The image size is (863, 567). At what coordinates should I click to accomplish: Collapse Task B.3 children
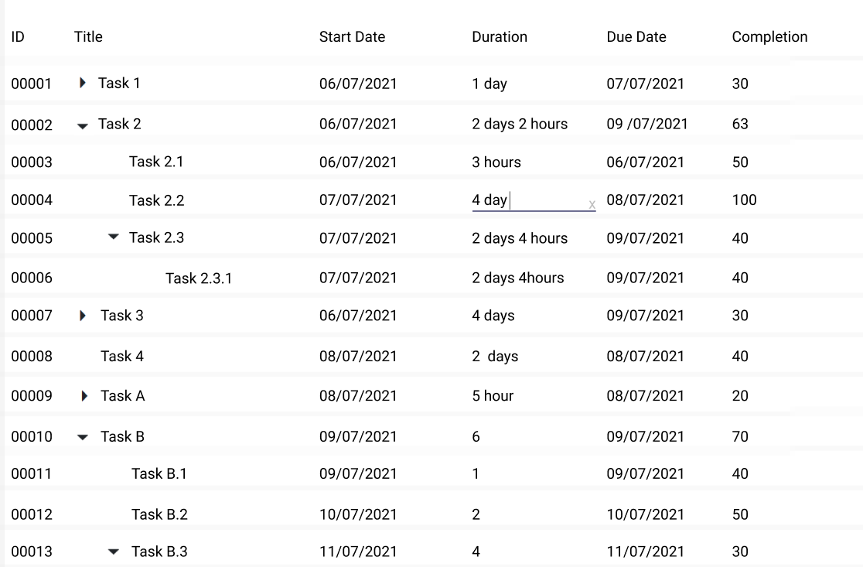[114, 552]
